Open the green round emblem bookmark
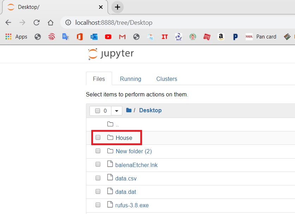 pos(193,37)
